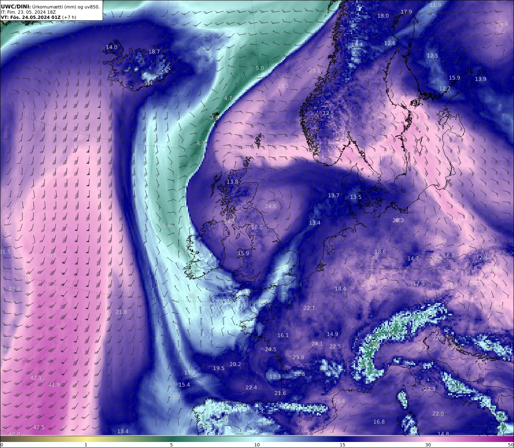
Task: Click the 22.4 value north of Spain
Action: (251, 387)
